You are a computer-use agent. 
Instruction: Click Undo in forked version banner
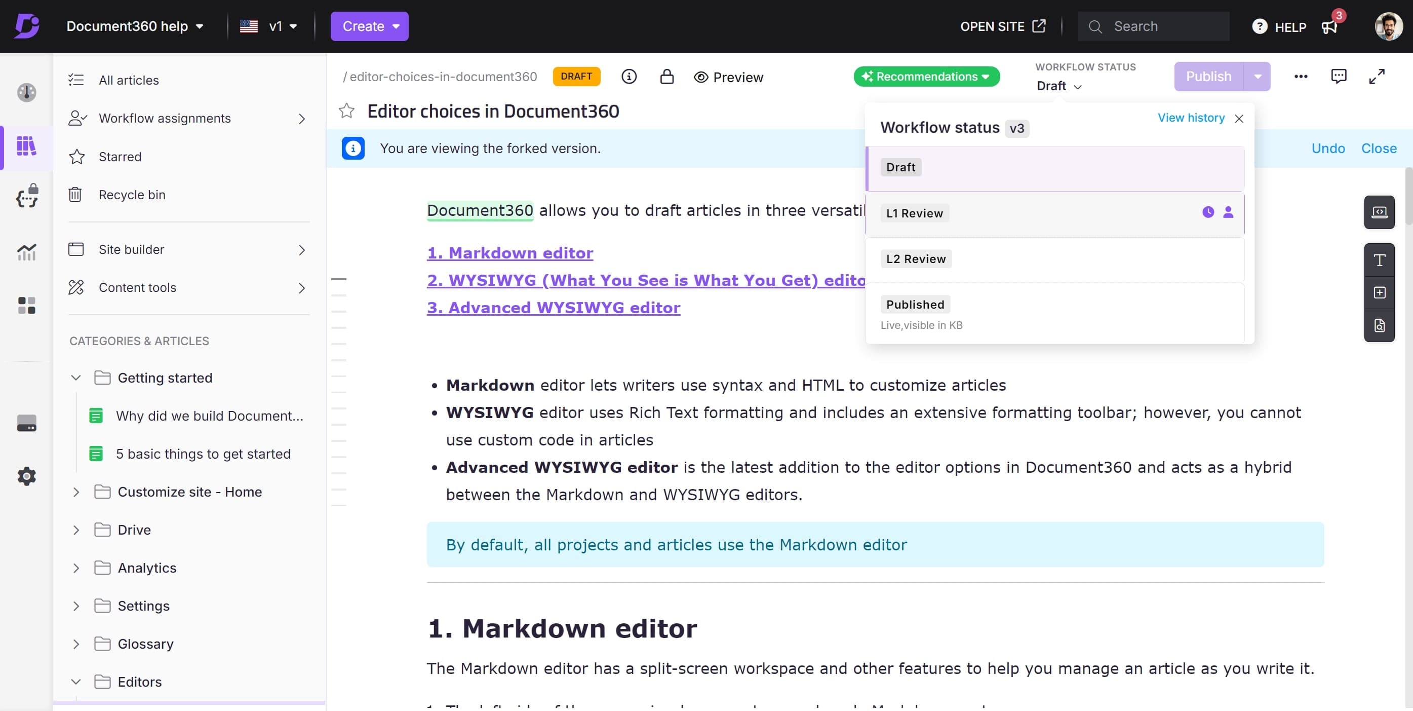click(1328, 148)
